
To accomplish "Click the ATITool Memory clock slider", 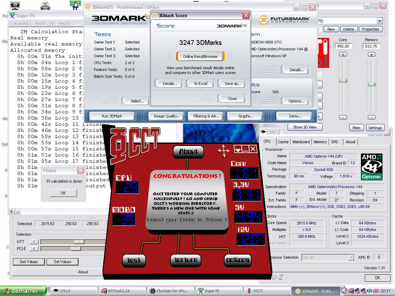I will tap(372, 84).
